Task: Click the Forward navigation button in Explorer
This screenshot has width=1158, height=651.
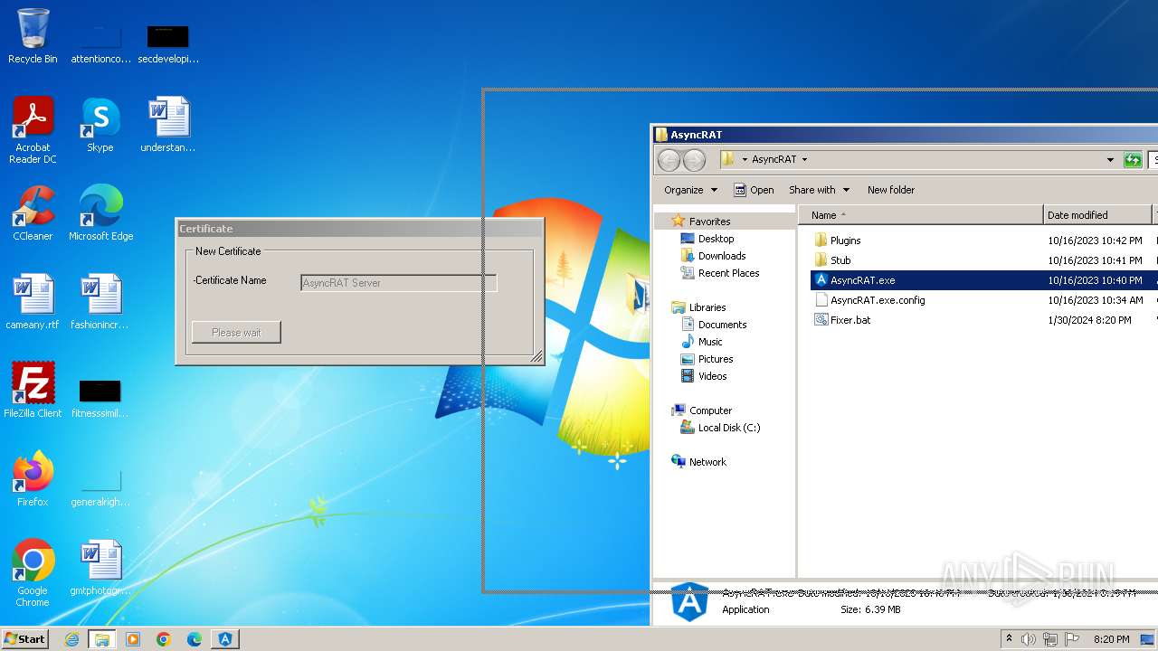Action: pyautogui.click(x=694, y=160)
